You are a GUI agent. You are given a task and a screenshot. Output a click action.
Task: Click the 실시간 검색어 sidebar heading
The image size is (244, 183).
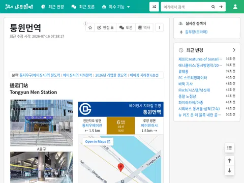click(196, 23)
